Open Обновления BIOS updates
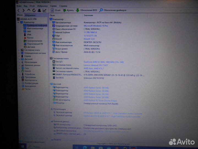 pyautogui.click(x=87, y=10)
